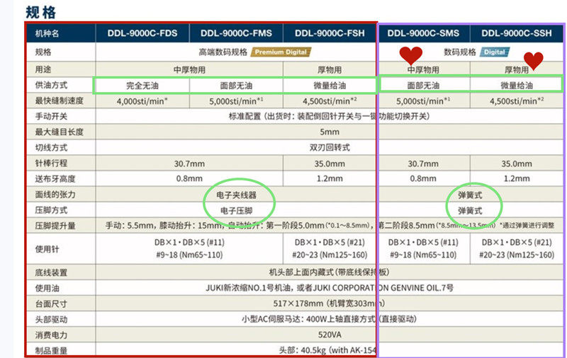Click 4,500sti/min under DDL-9000C-SSH
Viewport: 567px width, 358px height.
[x=517, y=101]
